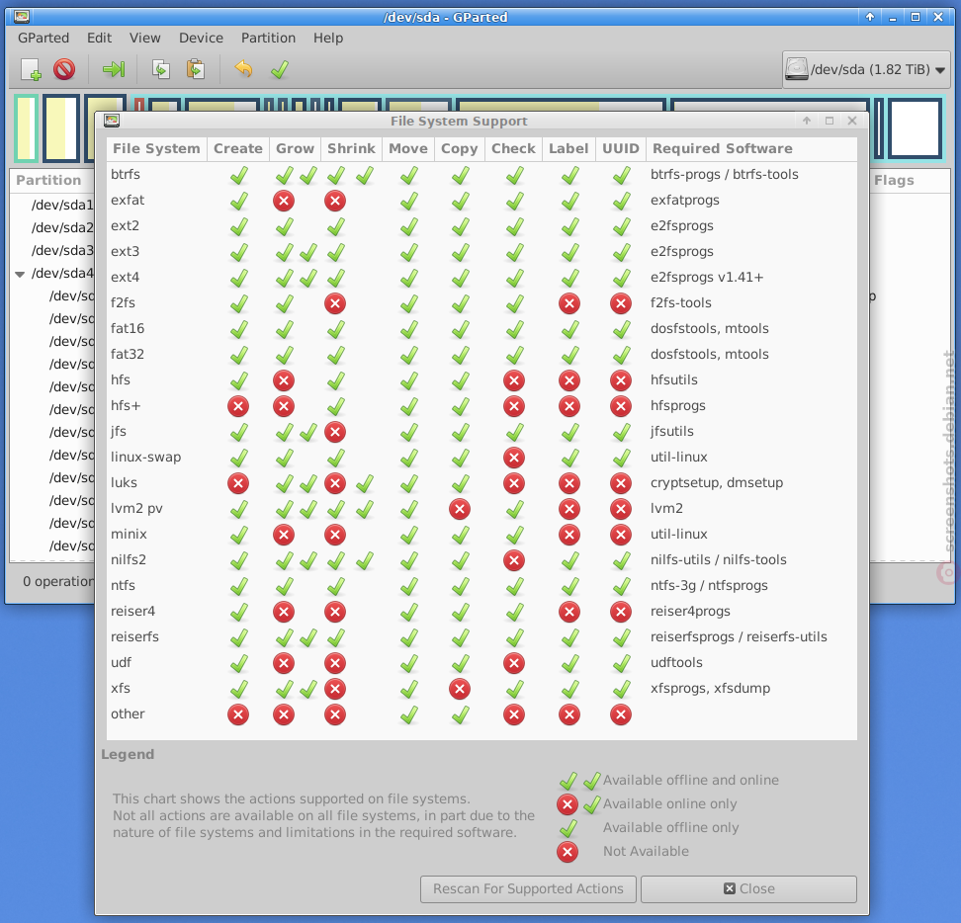Close the File System Support dialog

pos(748,888)
